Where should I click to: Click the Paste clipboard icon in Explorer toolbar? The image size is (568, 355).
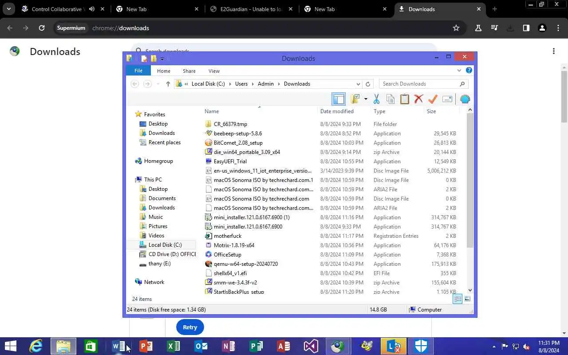(x=404, y=99)
